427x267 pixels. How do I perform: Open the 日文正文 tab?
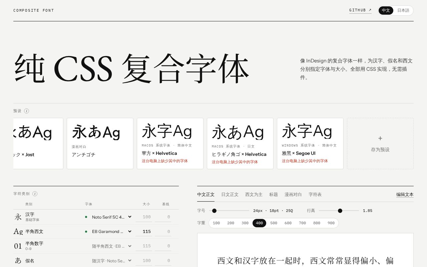[230, 194]
